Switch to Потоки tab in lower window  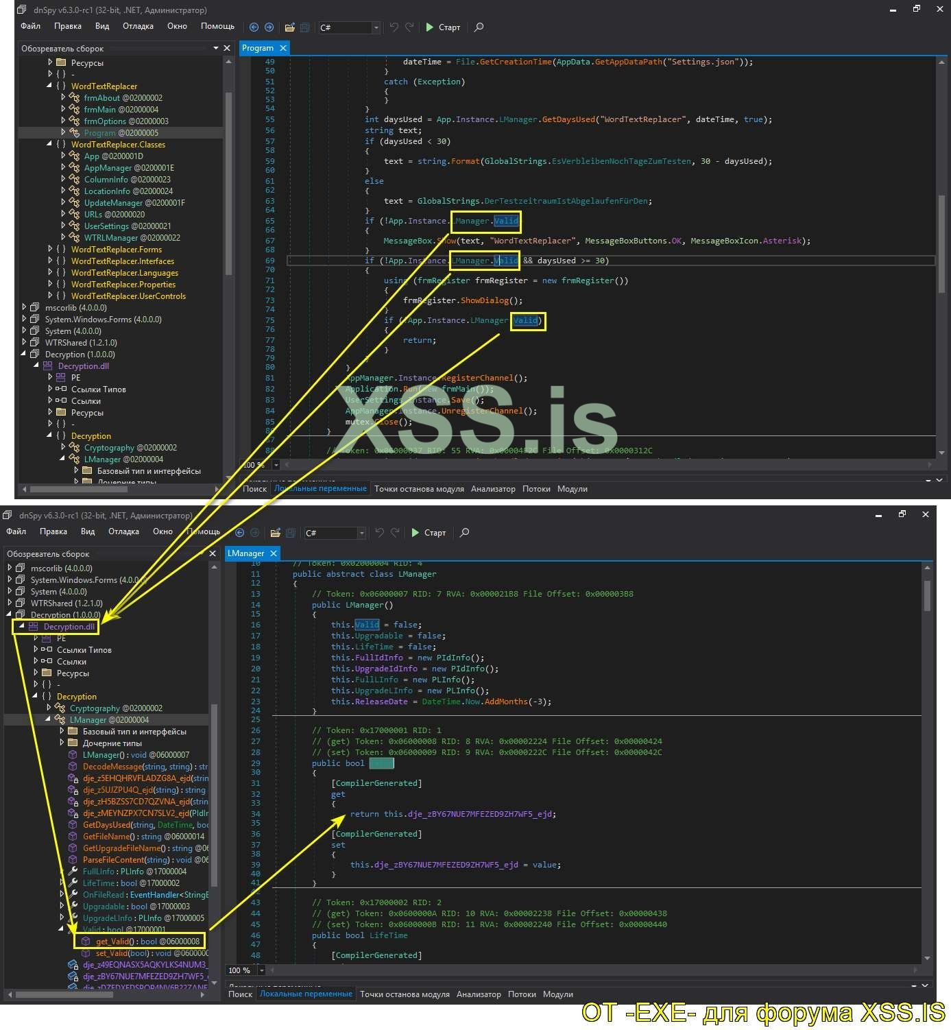pyautogui.click(x=522, y=994)
